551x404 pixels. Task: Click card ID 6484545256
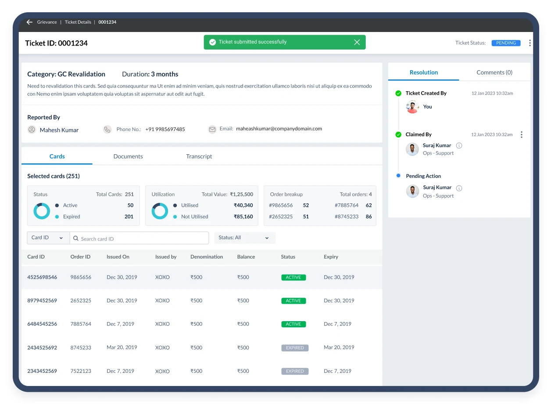coord(42,324)
